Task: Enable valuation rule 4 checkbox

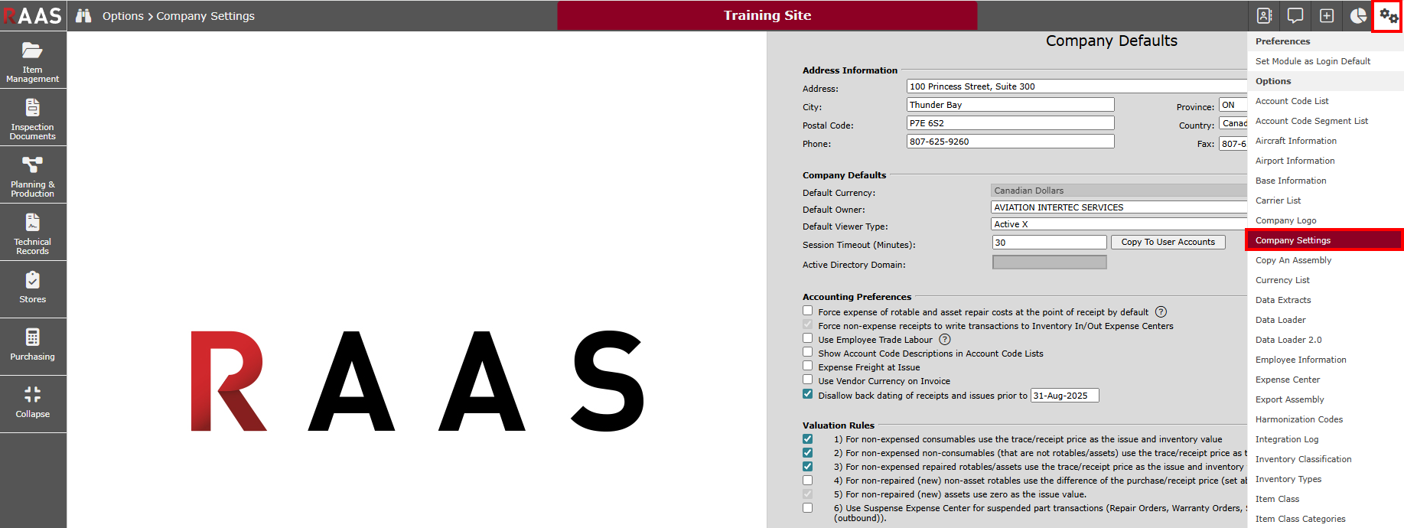Action: pyautogui.click(x=807, y=481)
